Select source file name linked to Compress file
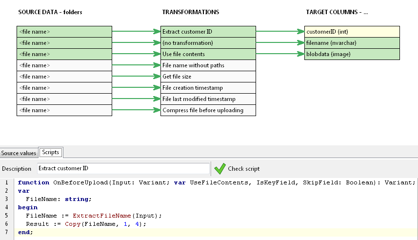This screenshot has height=240, width=418. coord(64,110)
